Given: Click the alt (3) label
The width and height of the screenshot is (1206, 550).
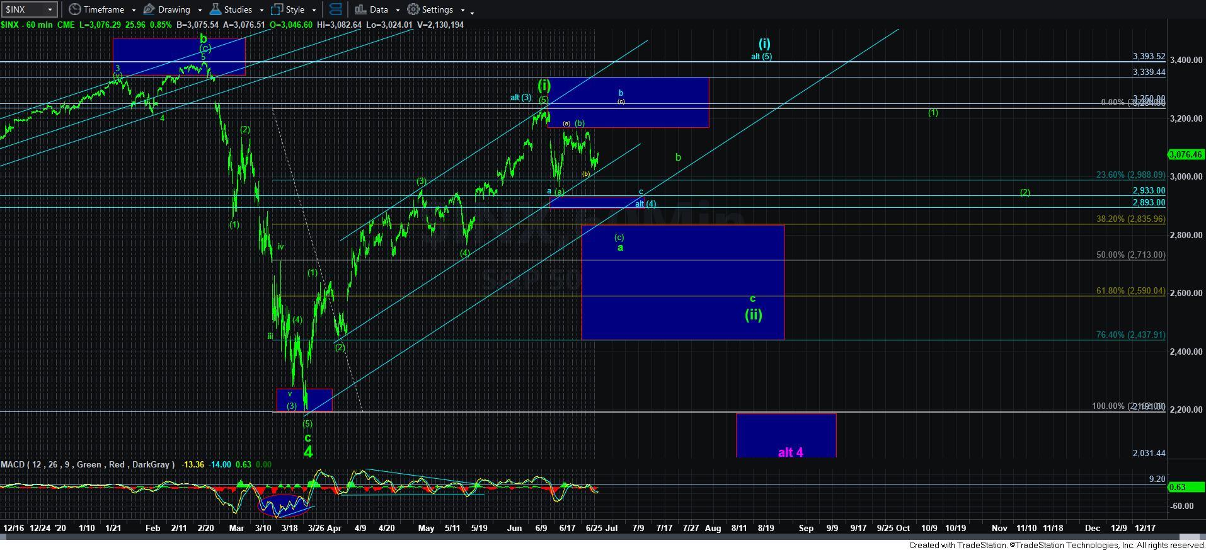Looking at the screenshot, I should pyautogui.click(x=521, y=97).
